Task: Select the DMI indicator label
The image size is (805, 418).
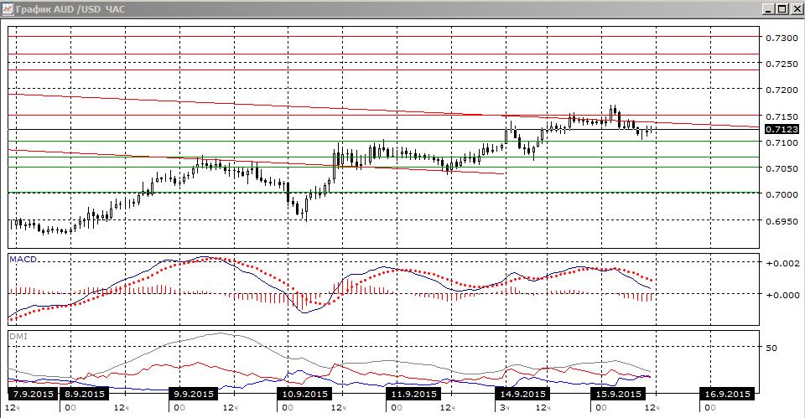Action: [18, 337]
